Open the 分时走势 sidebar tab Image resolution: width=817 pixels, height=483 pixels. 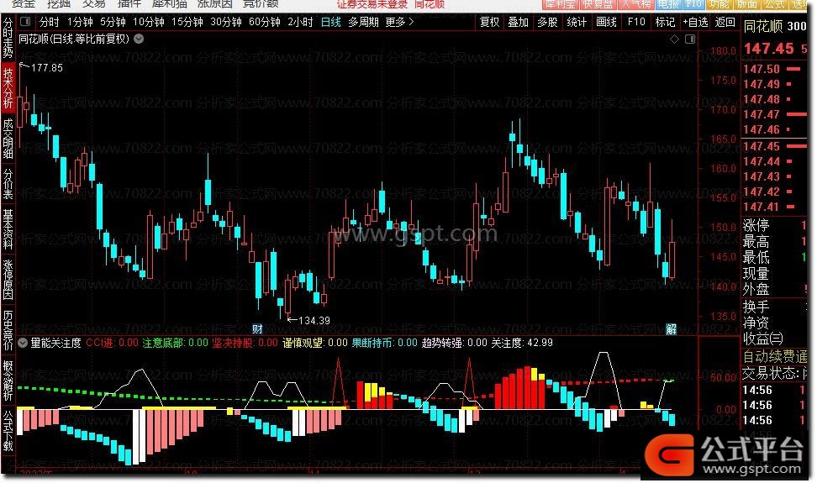coord(8,38)
